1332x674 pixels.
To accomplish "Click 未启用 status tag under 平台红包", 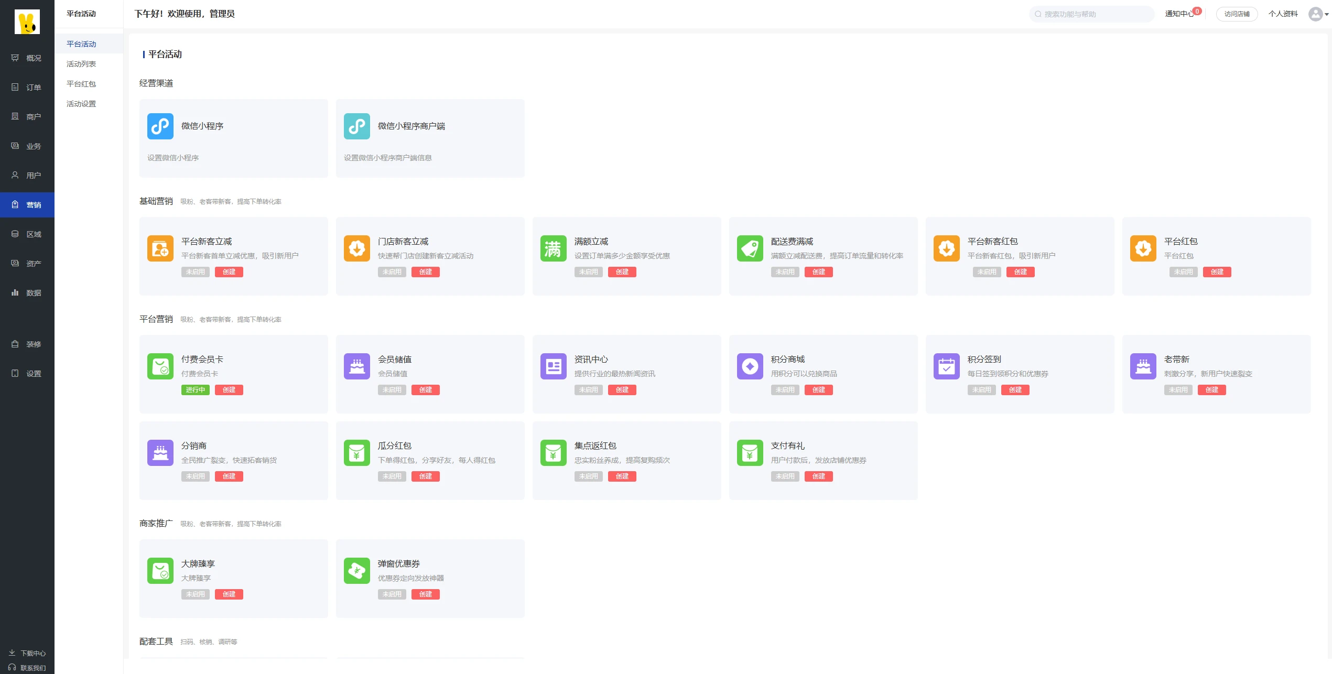I will tap(1183, 272).
